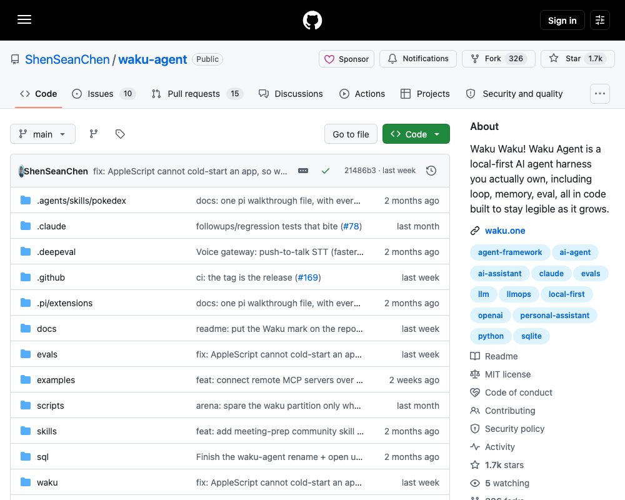Image resolution: width=625 pixels, height=500 pixels.
Task: Open commit 21486b3
Action: (360, 171)
